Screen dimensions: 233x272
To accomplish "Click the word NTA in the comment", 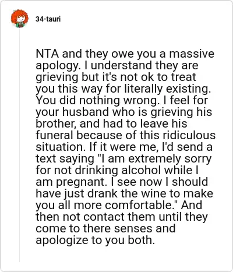I will tap(47, 54).
